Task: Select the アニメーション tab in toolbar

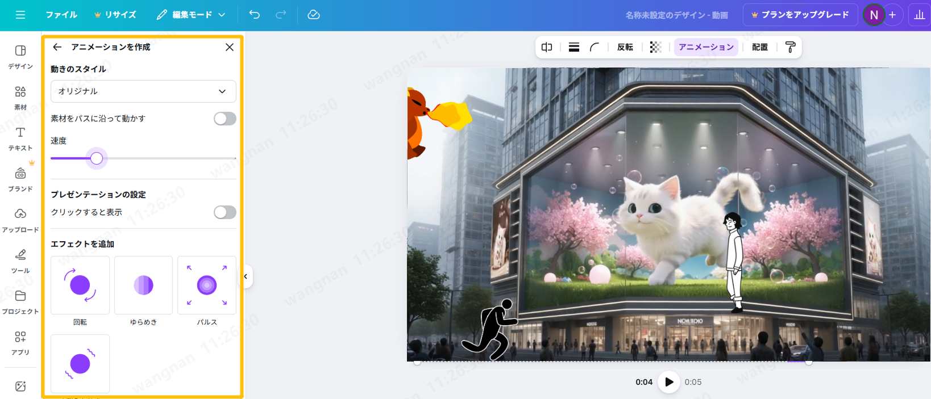Action: pyautogui.click(x=706, y=47)
